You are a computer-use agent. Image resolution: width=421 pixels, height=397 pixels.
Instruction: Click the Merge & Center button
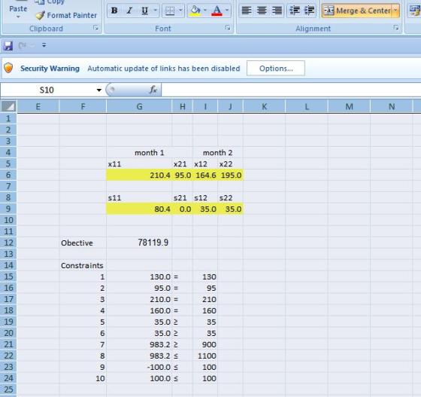pyautogui.click(x=357, y=11)
